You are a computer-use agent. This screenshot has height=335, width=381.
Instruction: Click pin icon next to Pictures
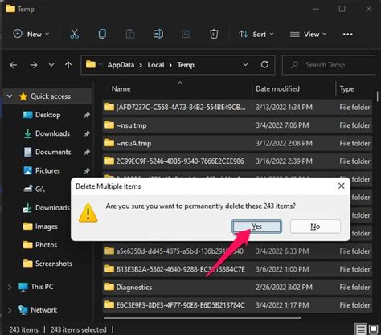point(87,171)
